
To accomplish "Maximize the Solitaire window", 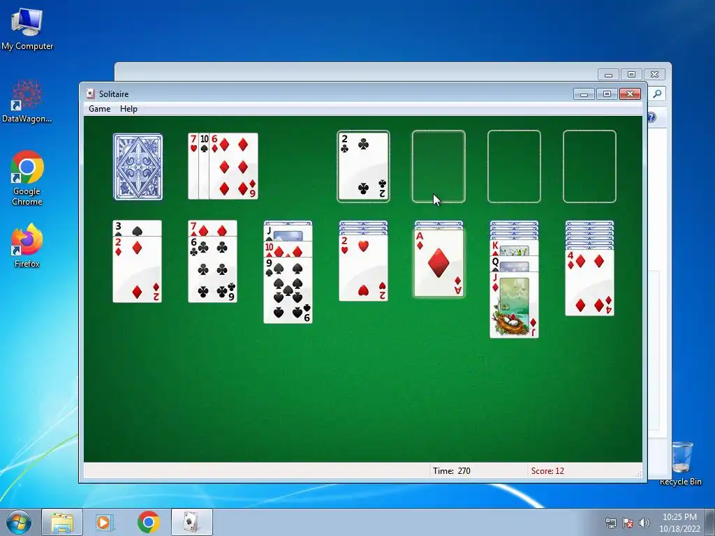I will click(607, 94).
